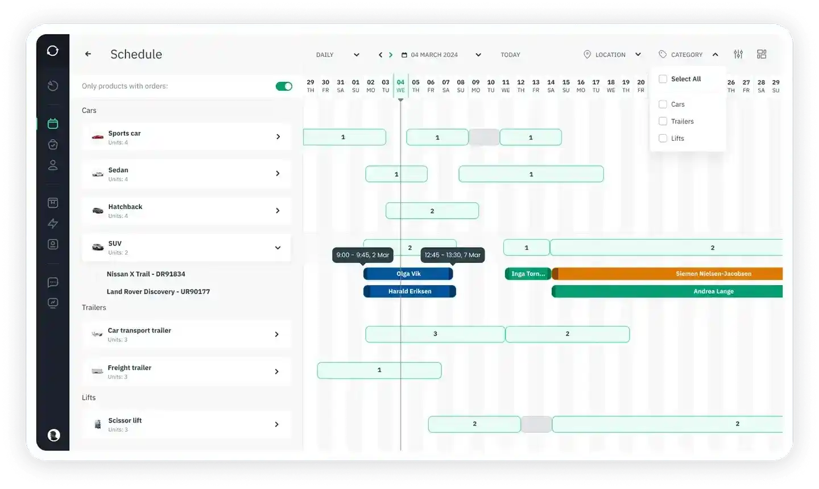This screenshot has width=819, height=489.
Task: Open the LOCATION filter menu
Action: tap(613, 55)
